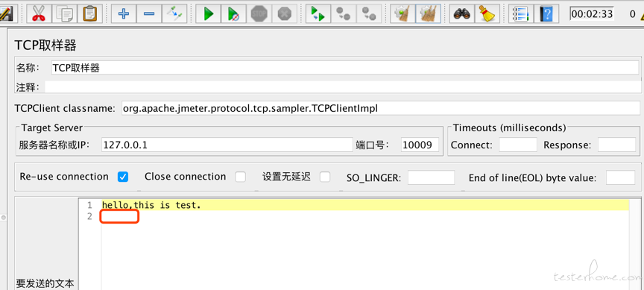
Task: Click the SO_LINGER input box
Action: [432, 177]
